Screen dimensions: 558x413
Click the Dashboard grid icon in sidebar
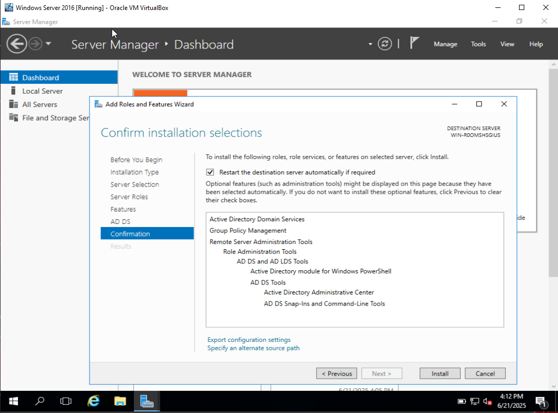(14, 77)
